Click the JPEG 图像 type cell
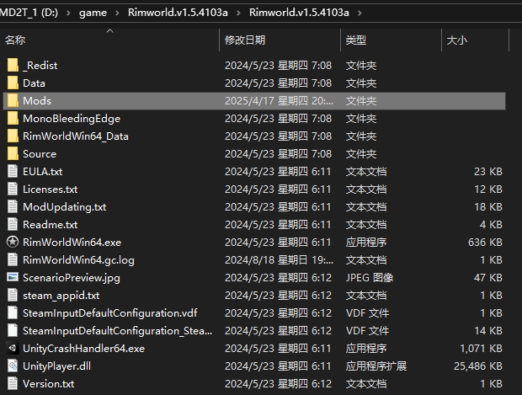This screenshot has width=522, height=395. pos(370,277)
